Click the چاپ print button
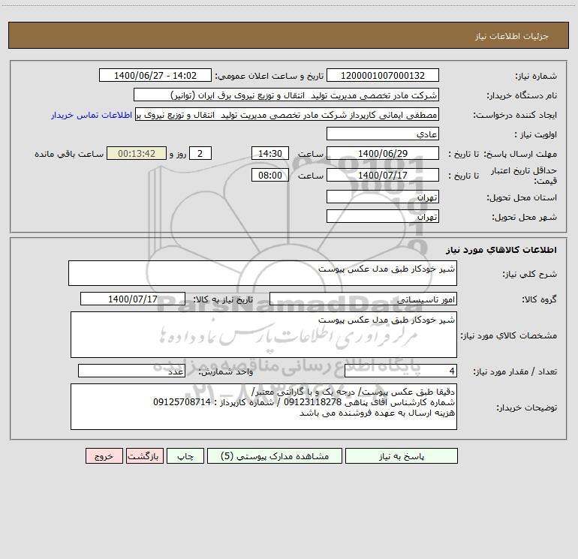 (185, 456)
